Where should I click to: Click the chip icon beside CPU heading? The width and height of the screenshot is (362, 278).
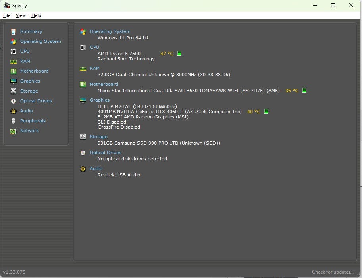[x=83, y=48]
